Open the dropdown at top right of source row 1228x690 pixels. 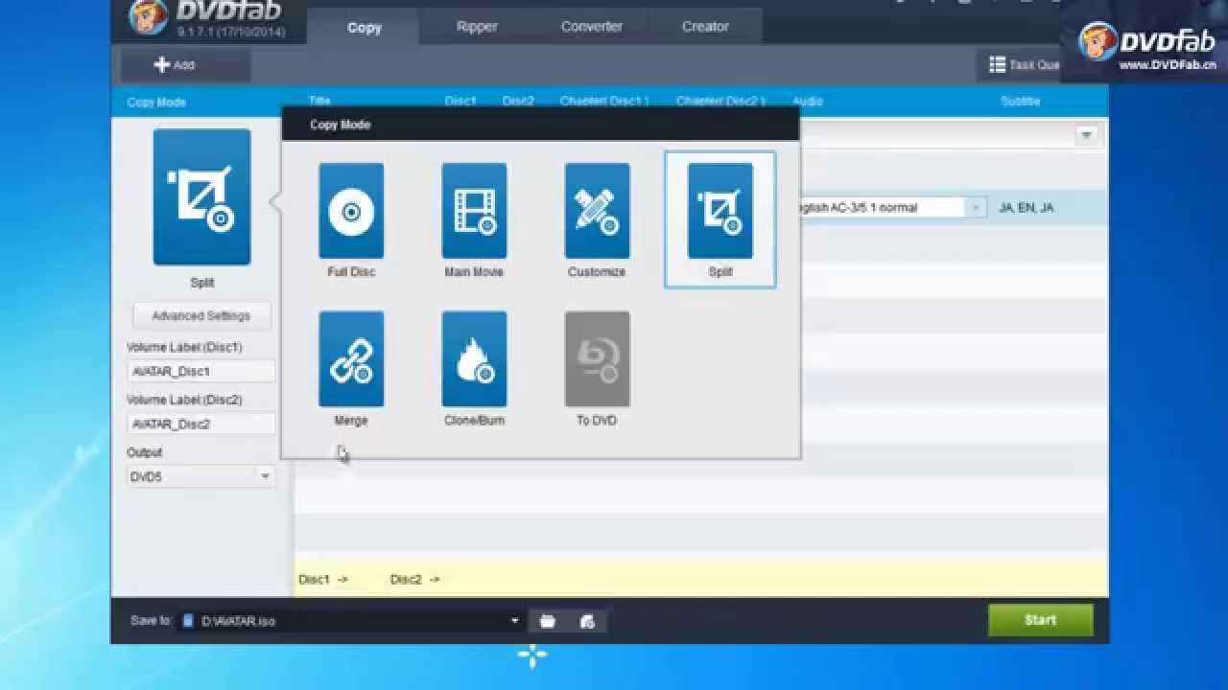pos(1086,135)
